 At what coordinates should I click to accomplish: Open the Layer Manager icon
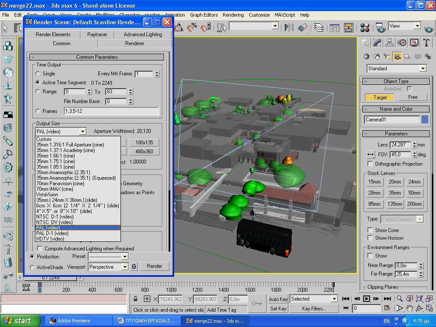tap(319, 28)
